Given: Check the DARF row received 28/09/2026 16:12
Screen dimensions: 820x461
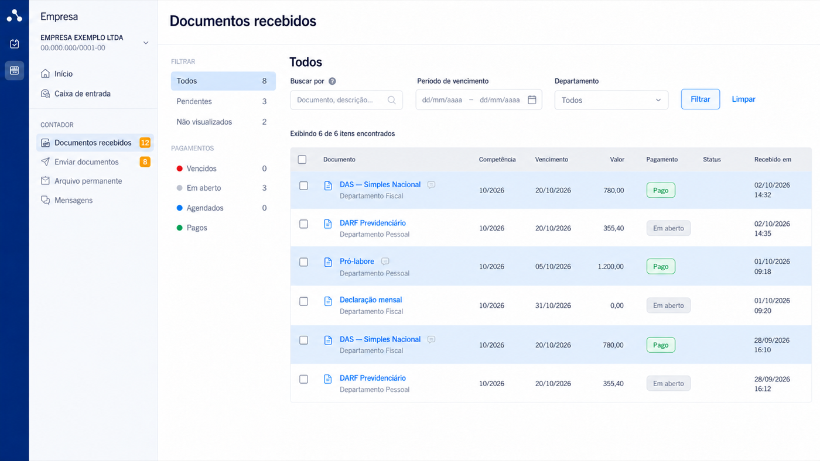Looking at the screenshot, I should [x=303, y=379].
